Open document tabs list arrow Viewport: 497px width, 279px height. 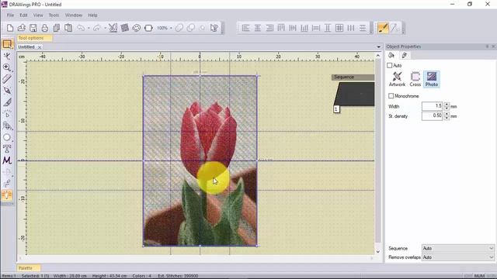click(x=378, y=46)
